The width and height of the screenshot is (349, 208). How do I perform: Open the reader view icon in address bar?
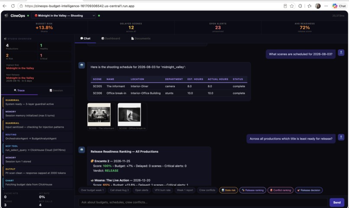(x=285, y=6)
